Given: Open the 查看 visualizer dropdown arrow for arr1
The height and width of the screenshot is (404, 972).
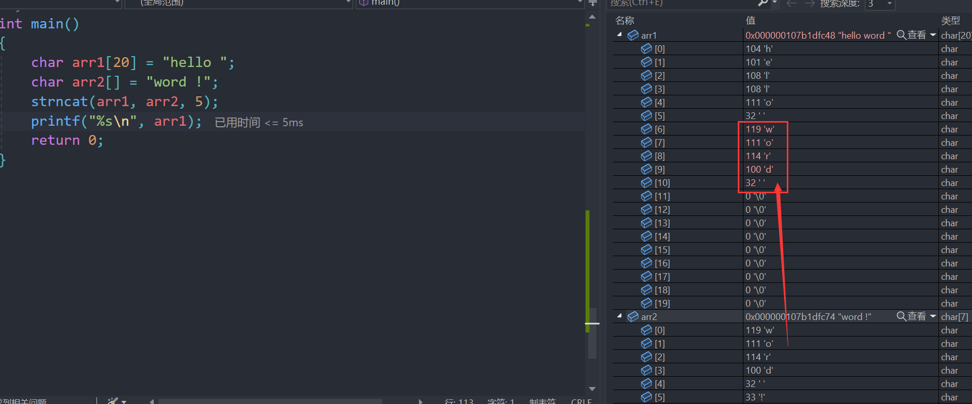Looking at the screenshot, I should point(933,35).
